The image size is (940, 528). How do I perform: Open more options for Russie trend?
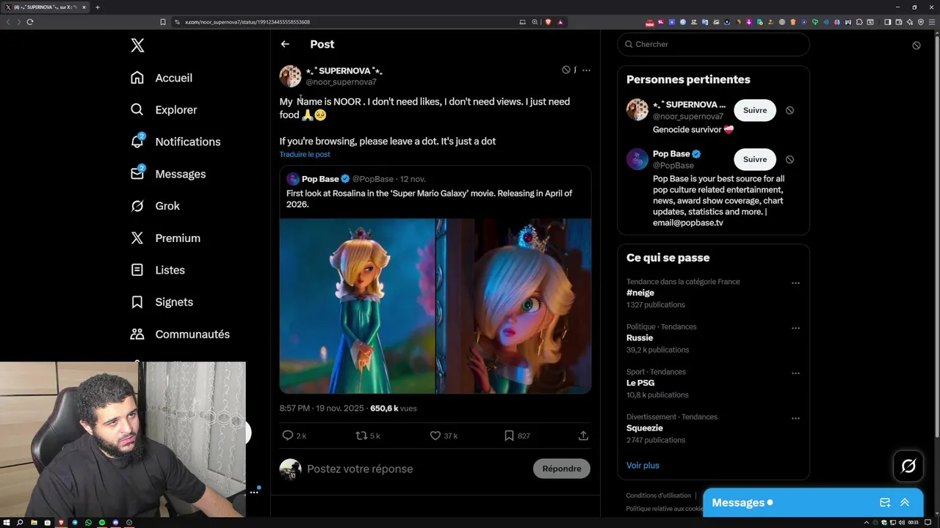(795, 328)
